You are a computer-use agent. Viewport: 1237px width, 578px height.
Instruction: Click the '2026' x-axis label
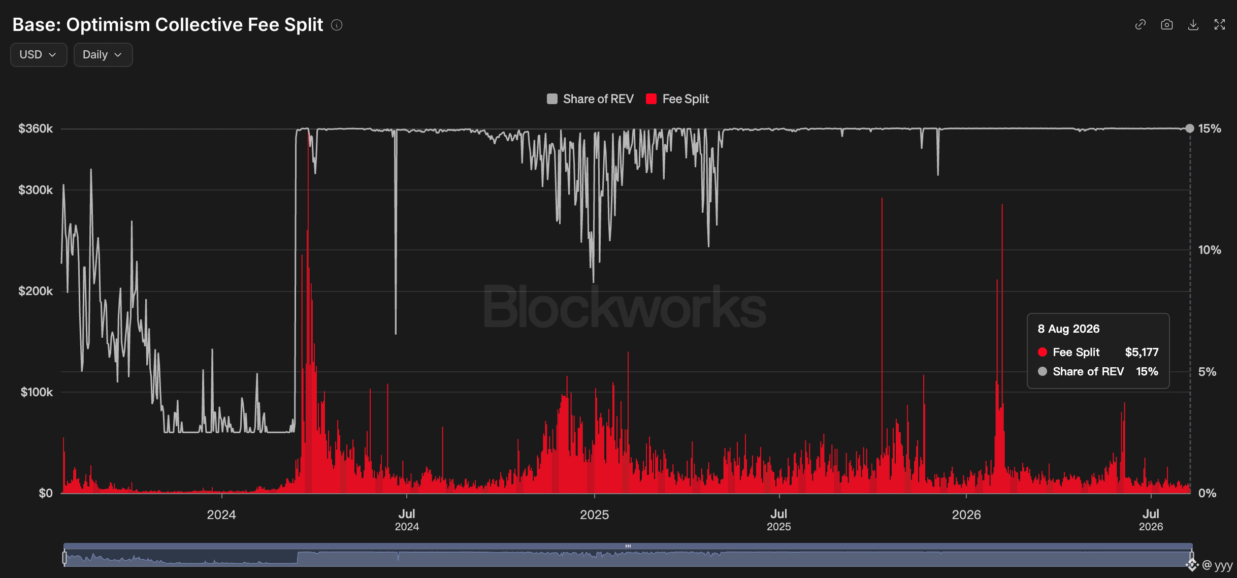(x=966, y=515)
